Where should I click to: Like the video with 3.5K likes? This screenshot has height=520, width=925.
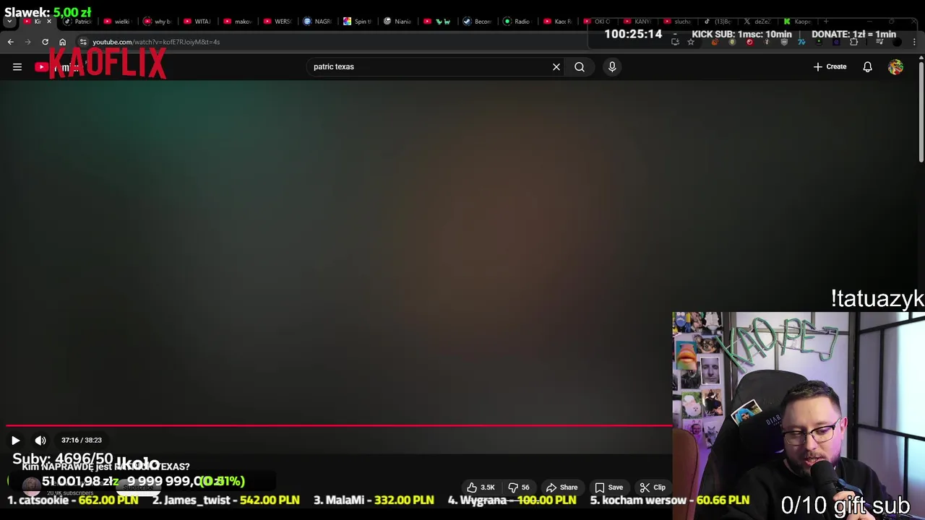(481, 487)
